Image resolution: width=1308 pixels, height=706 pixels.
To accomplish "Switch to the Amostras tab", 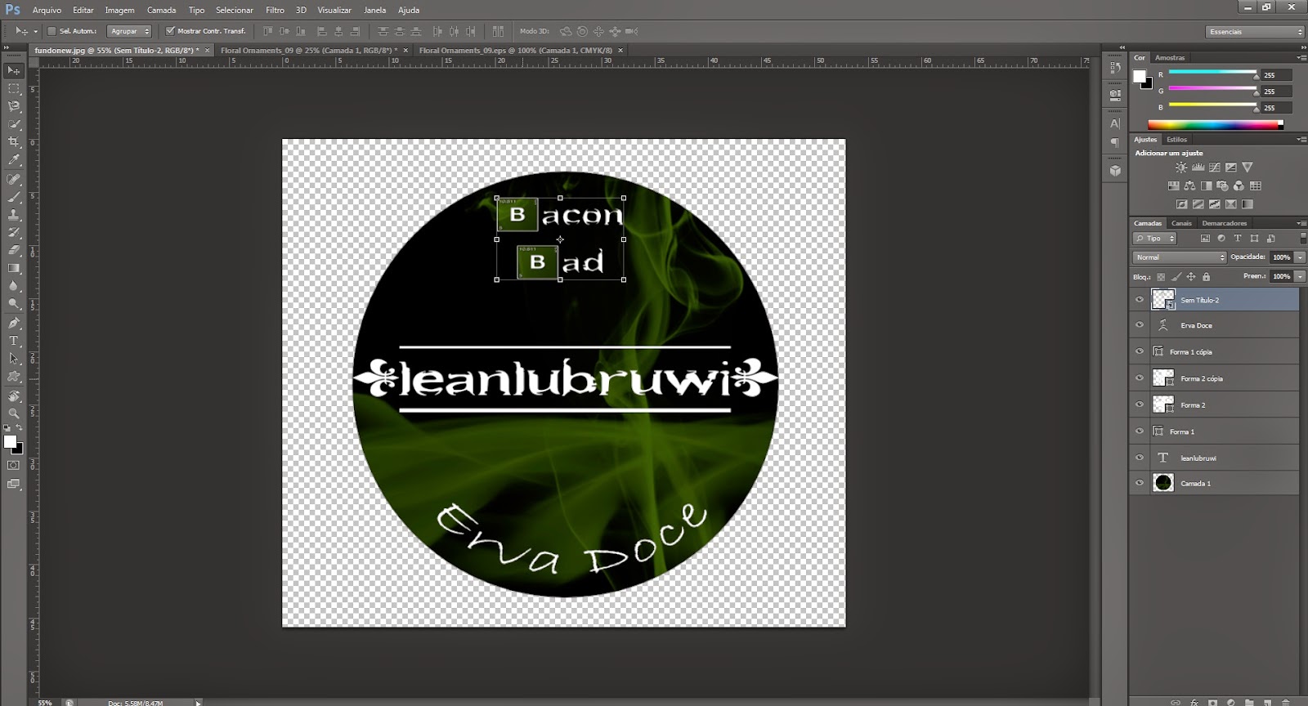I will [x=1169, y=58].
